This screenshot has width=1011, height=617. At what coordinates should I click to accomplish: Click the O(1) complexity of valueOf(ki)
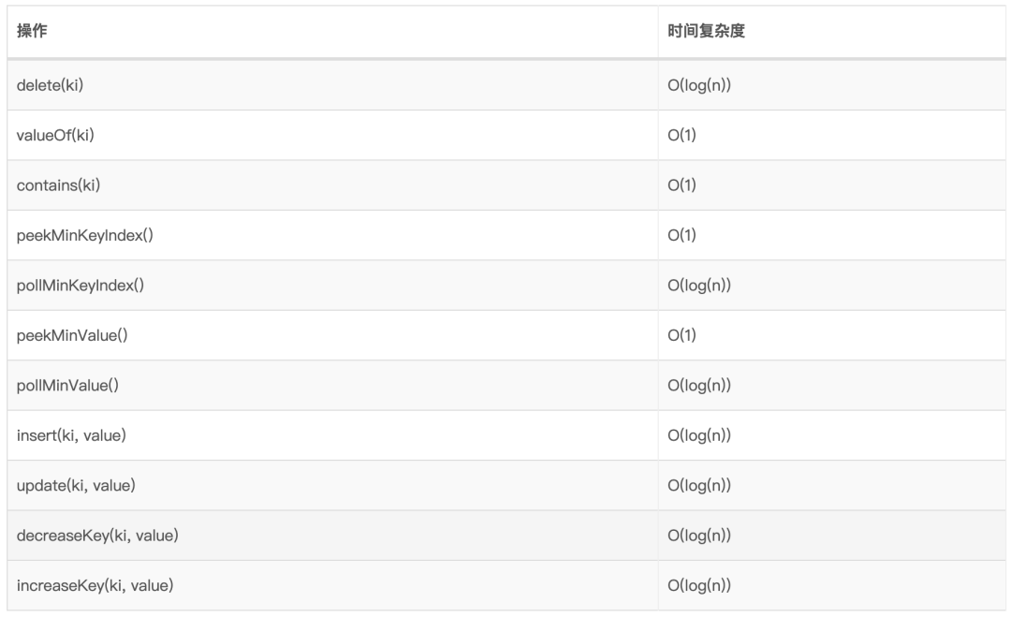click(681, 135)
